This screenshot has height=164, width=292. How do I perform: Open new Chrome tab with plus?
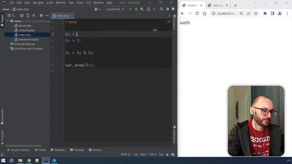[235, 5]
